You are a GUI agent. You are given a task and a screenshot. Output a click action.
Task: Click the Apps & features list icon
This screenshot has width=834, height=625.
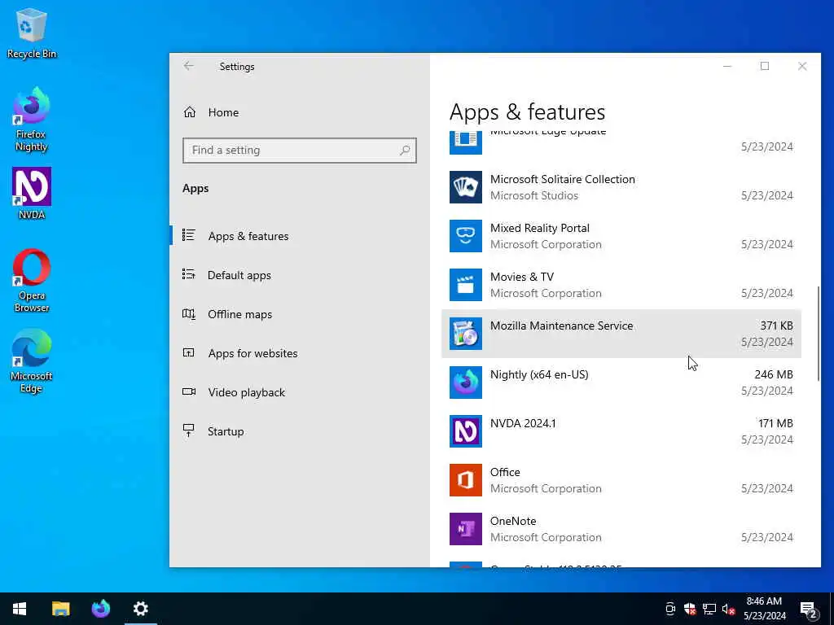pyautogui.click(x=188, y=235)
